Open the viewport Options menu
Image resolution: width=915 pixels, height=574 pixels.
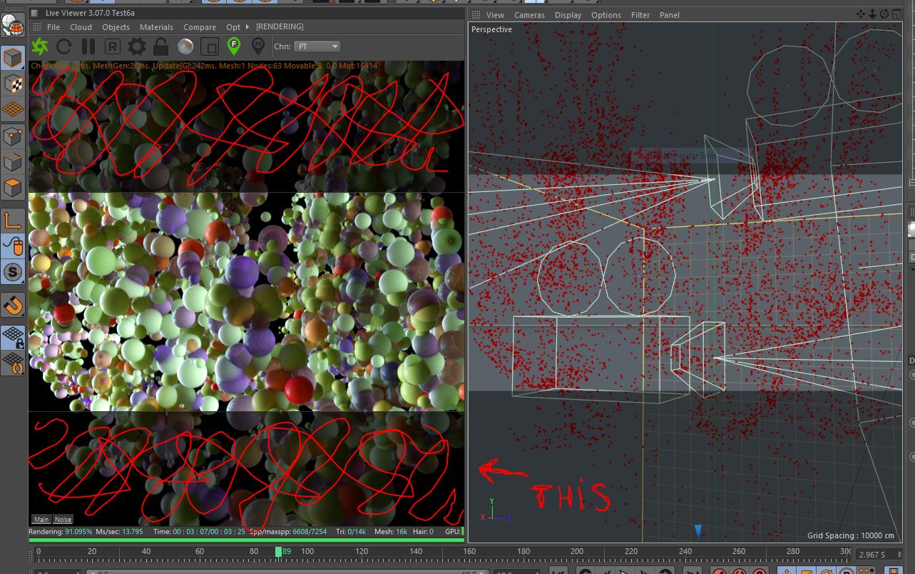point(606,15)
